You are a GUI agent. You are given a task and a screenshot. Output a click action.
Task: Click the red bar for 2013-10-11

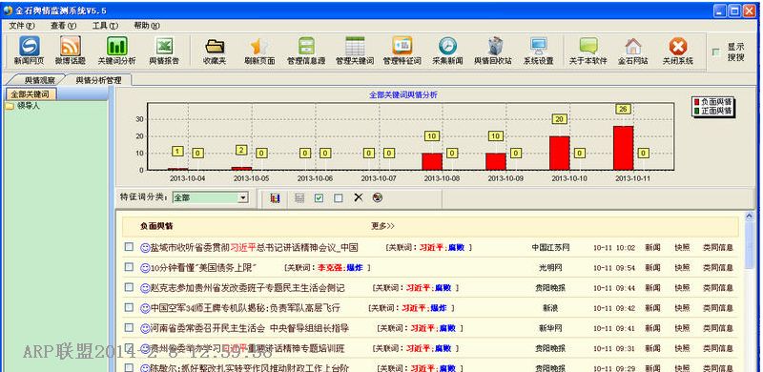(624, 148)
